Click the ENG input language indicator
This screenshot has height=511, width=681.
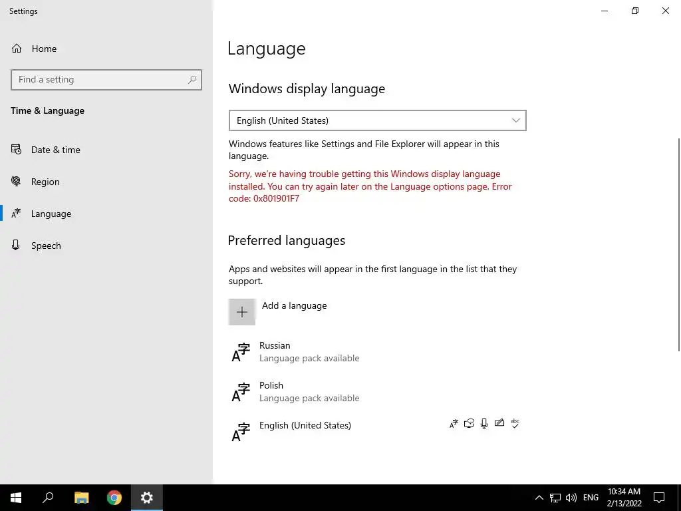point(591,498)
